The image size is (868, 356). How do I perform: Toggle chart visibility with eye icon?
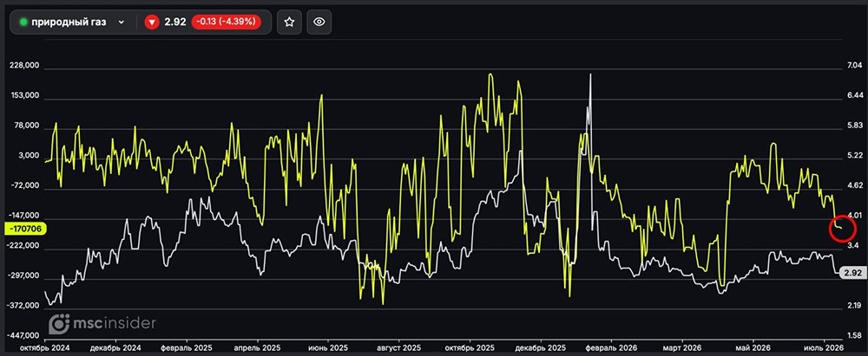pos(319,23)
